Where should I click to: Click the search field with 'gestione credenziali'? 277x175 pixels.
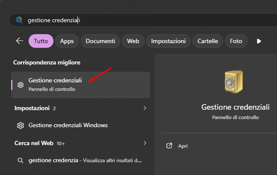143,20
